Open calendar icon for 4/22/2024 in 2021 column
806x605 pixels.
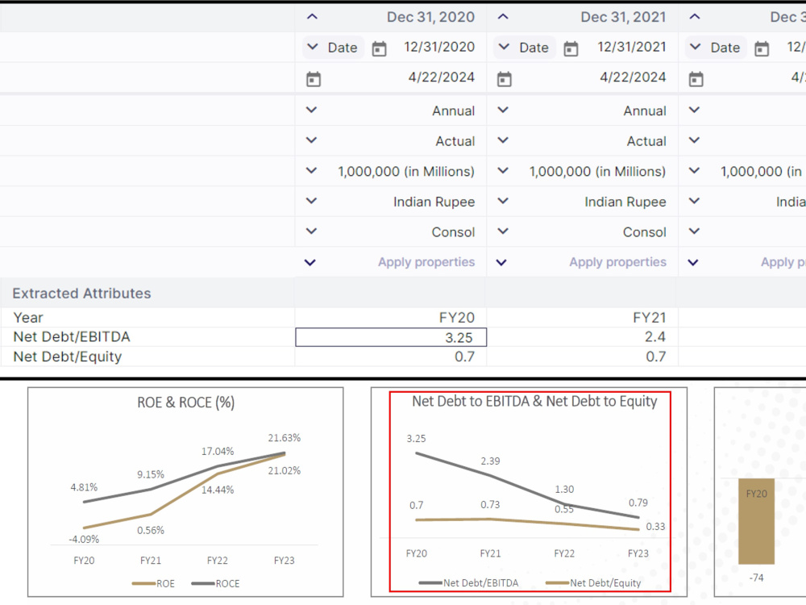(505, 79)
